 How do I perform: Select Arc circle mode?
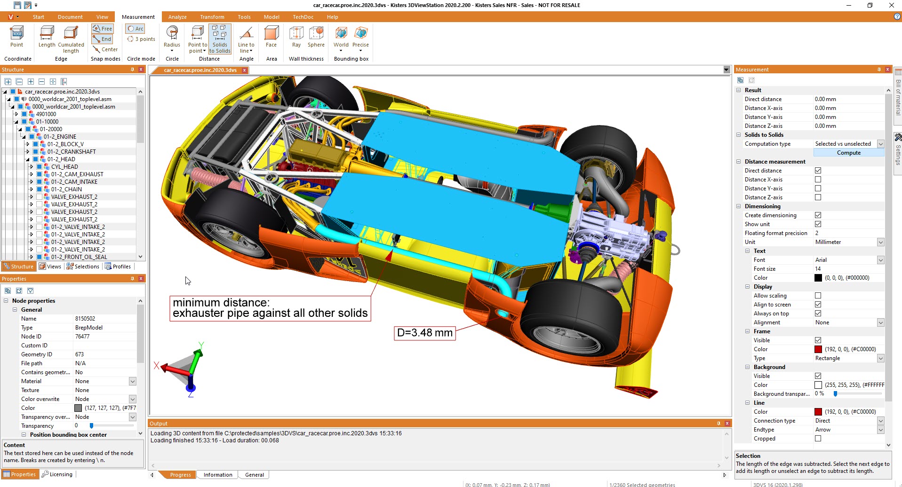pyautogui.click(x=136, y=29)
